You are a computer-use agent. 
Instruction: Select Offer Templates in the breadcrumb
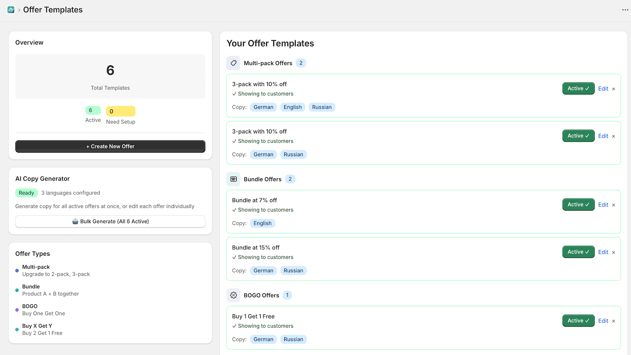[52, 9]
